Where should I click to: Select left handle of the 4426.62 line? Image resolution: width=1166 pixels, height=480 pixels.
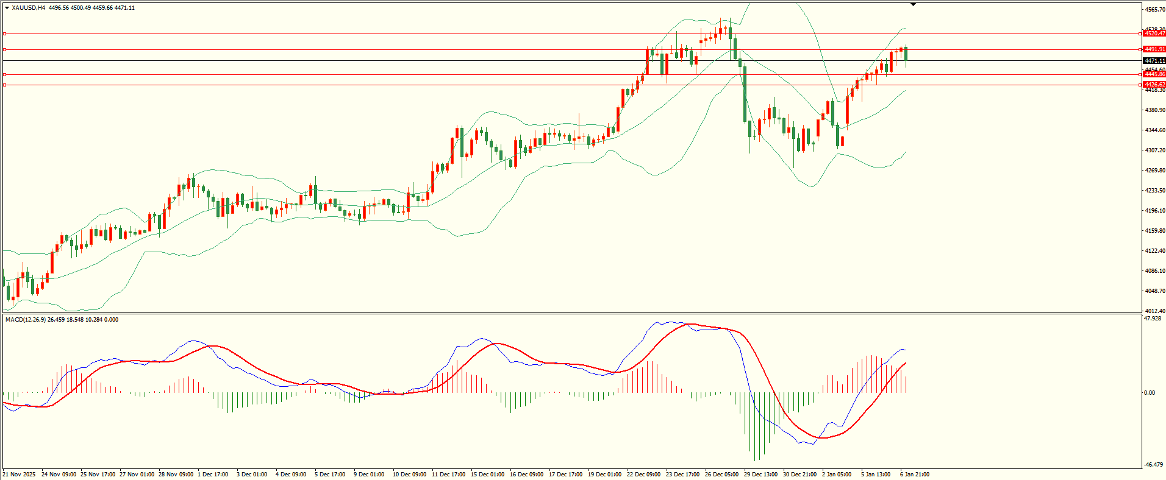click(x=4, y=85)
